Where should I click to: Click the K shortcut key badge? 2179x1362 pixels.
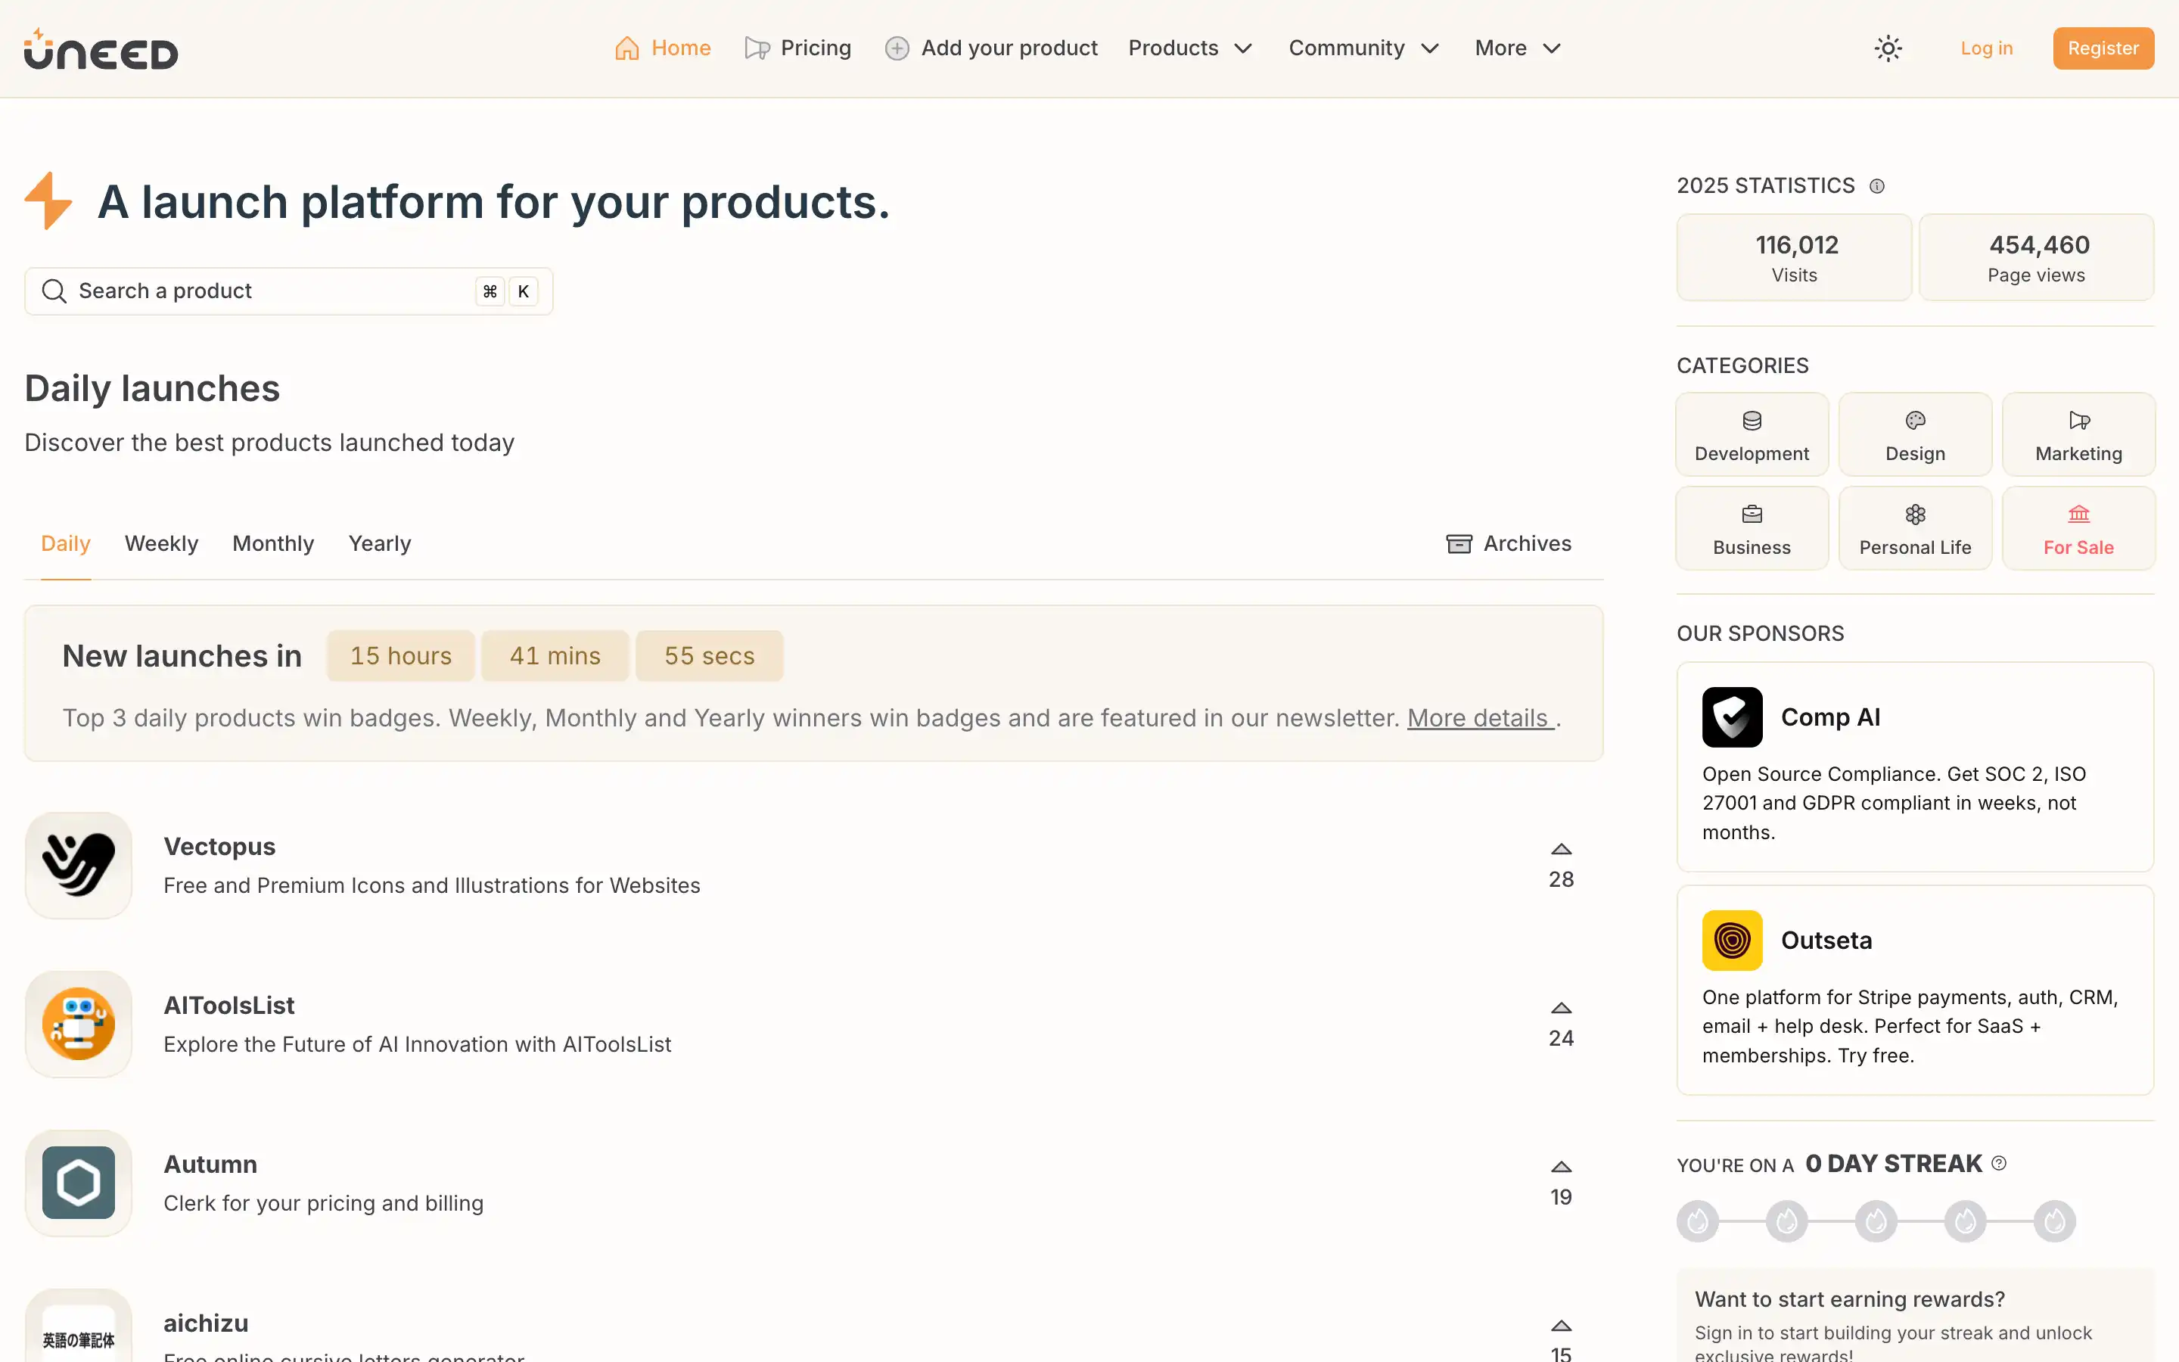[523, 291]
